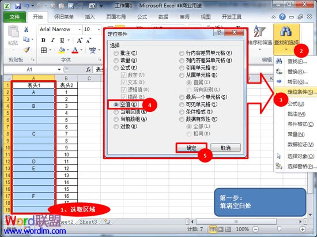Viewport: 317px width, 237px height.
Task: Click the Cut scissors icon
Action: coord(26,29)
